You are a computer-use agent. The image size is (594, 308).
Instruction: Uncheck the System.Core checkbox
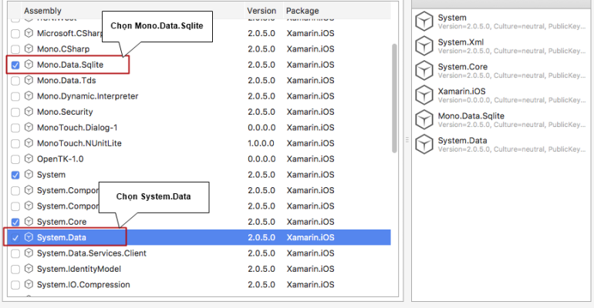(x=15, y=223)
